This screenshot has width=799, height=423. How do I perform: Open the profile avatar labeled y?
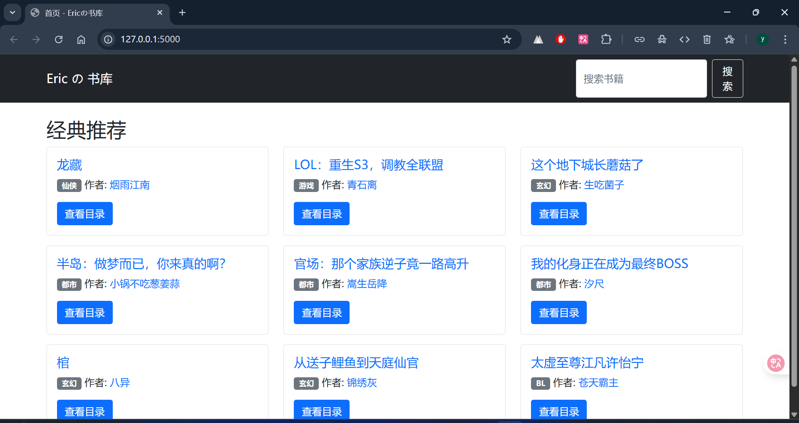point(762,39)
